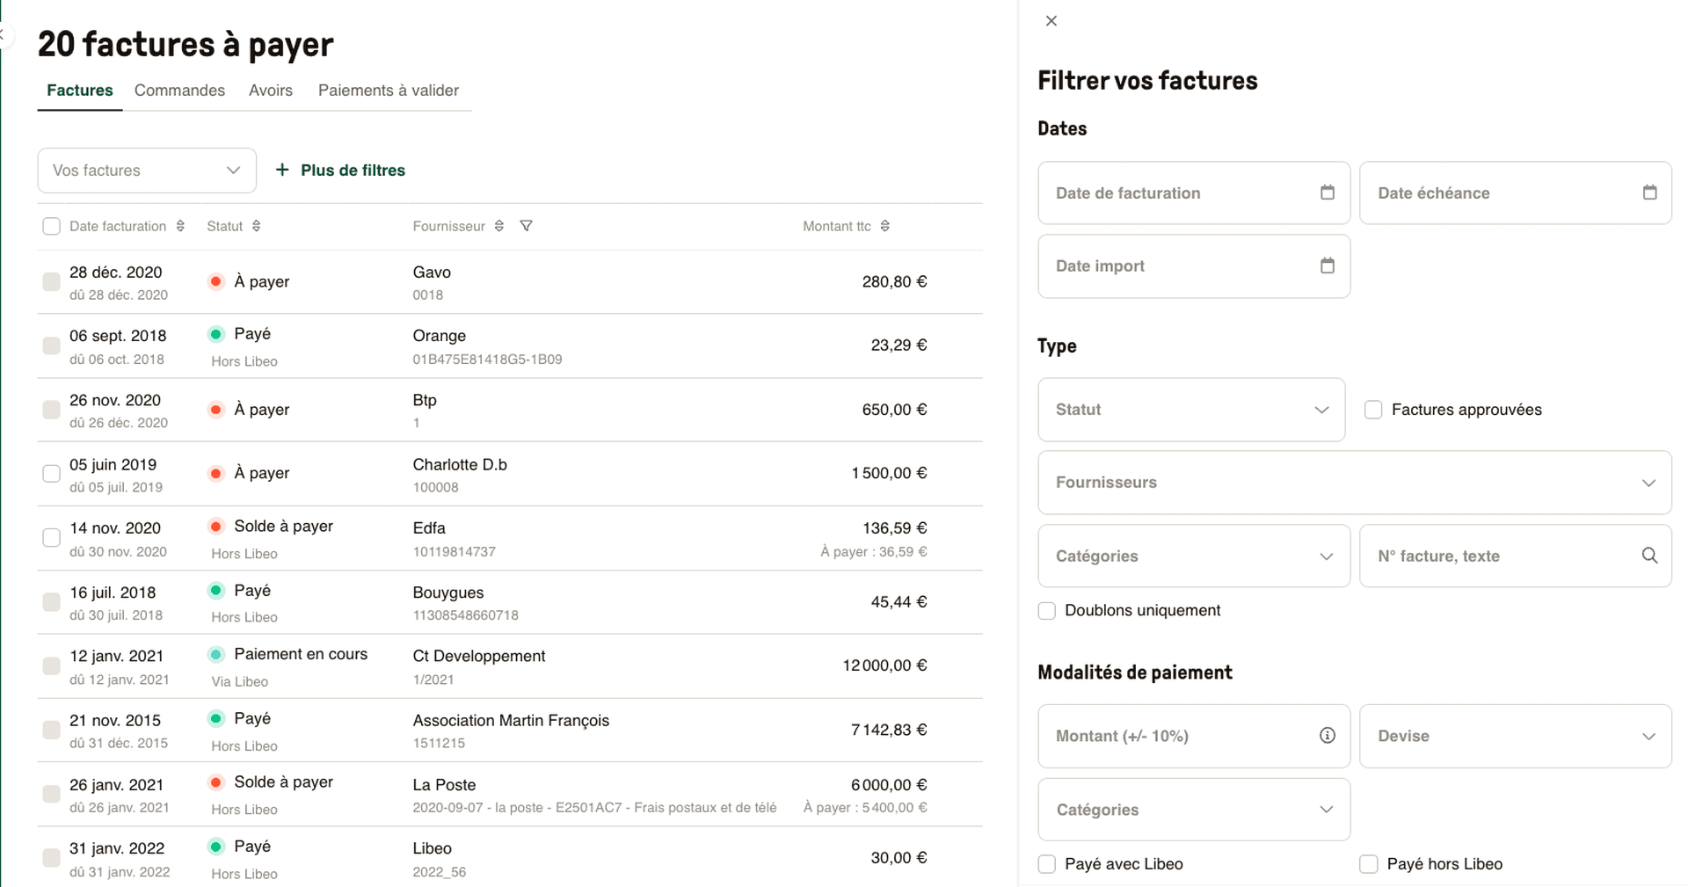The height and width of the screenshot is (887, 1688).
Task: Enable the Factures approuvées checkbox
Action: click(x=1372, y=410)
